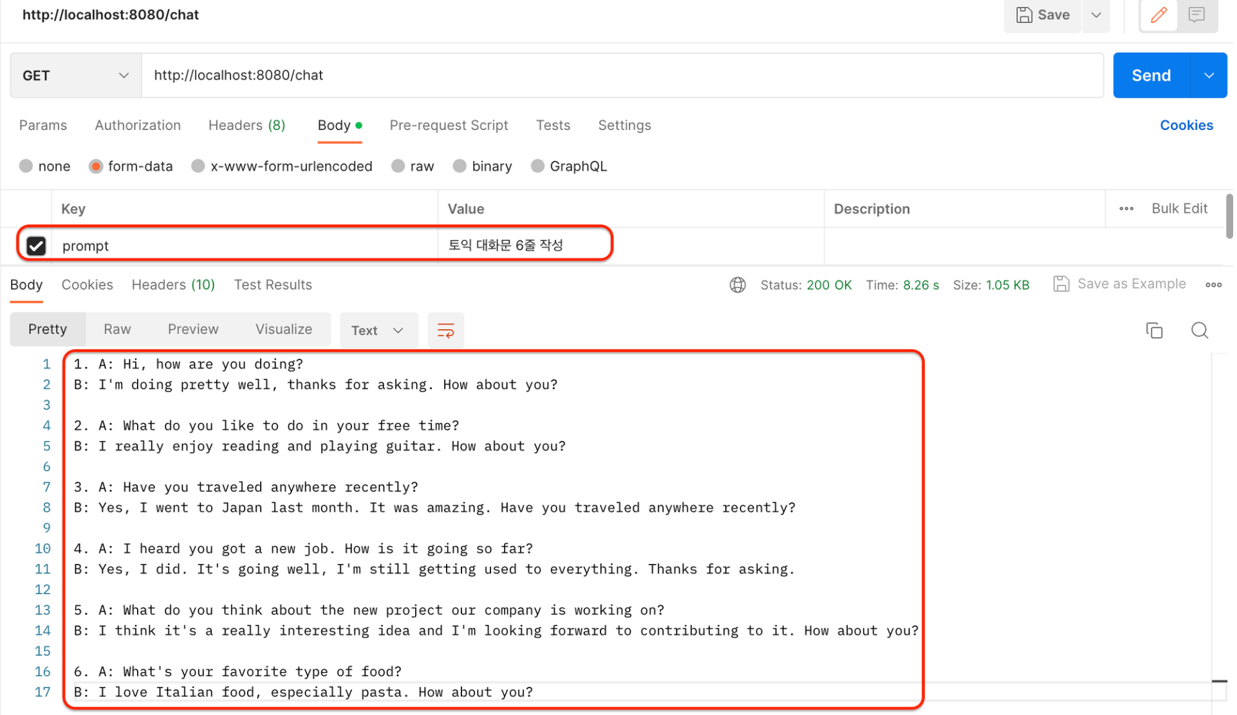Image resolution: width=1237 pixels, height=715 pixels.
Task: Open the Pre-request Script tab
Action: pyautogui.click(x=450, y=125)
